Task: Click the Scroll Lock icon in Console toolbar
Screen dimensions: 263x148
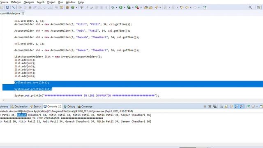Action: pos(226,106)
